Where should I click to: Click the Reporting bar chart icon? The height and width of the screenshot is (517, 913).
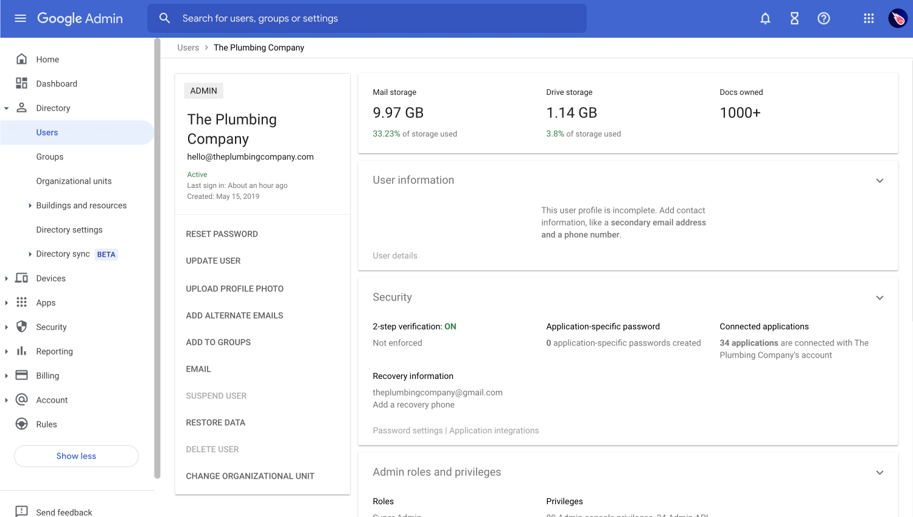click(x=21, y=351)
